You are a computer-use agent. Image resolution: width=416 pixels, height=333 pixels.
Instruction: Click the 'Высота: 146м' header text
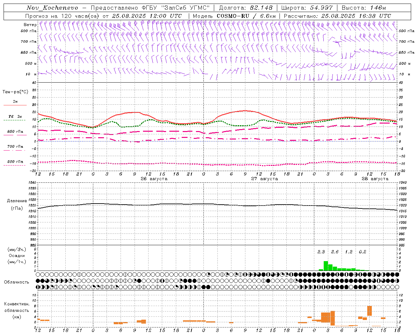pyautogui.click(x=364, y=8)
